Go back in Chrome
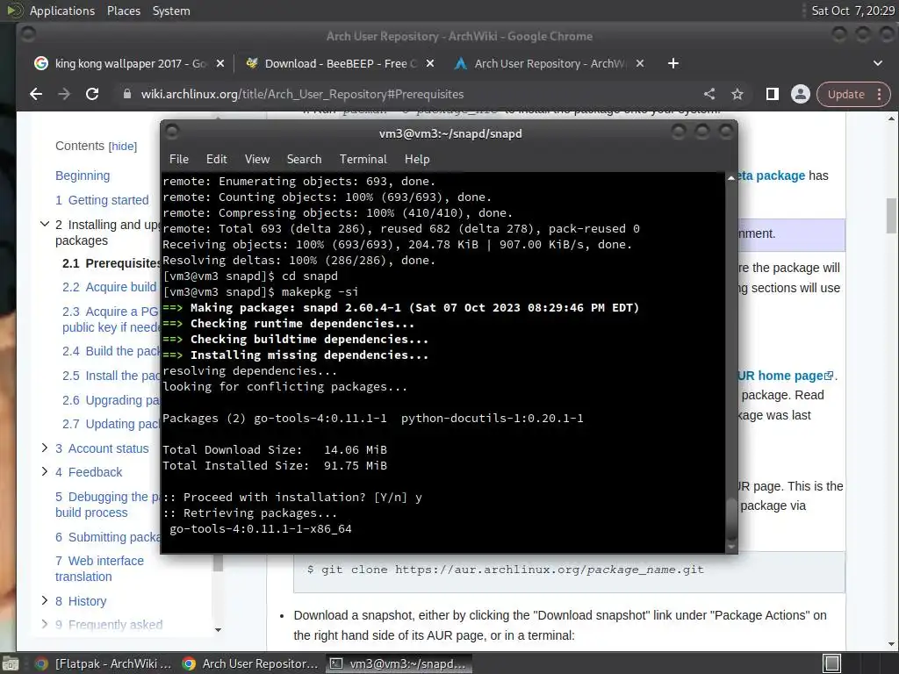 pyautogui.click(x=35, y=94)
